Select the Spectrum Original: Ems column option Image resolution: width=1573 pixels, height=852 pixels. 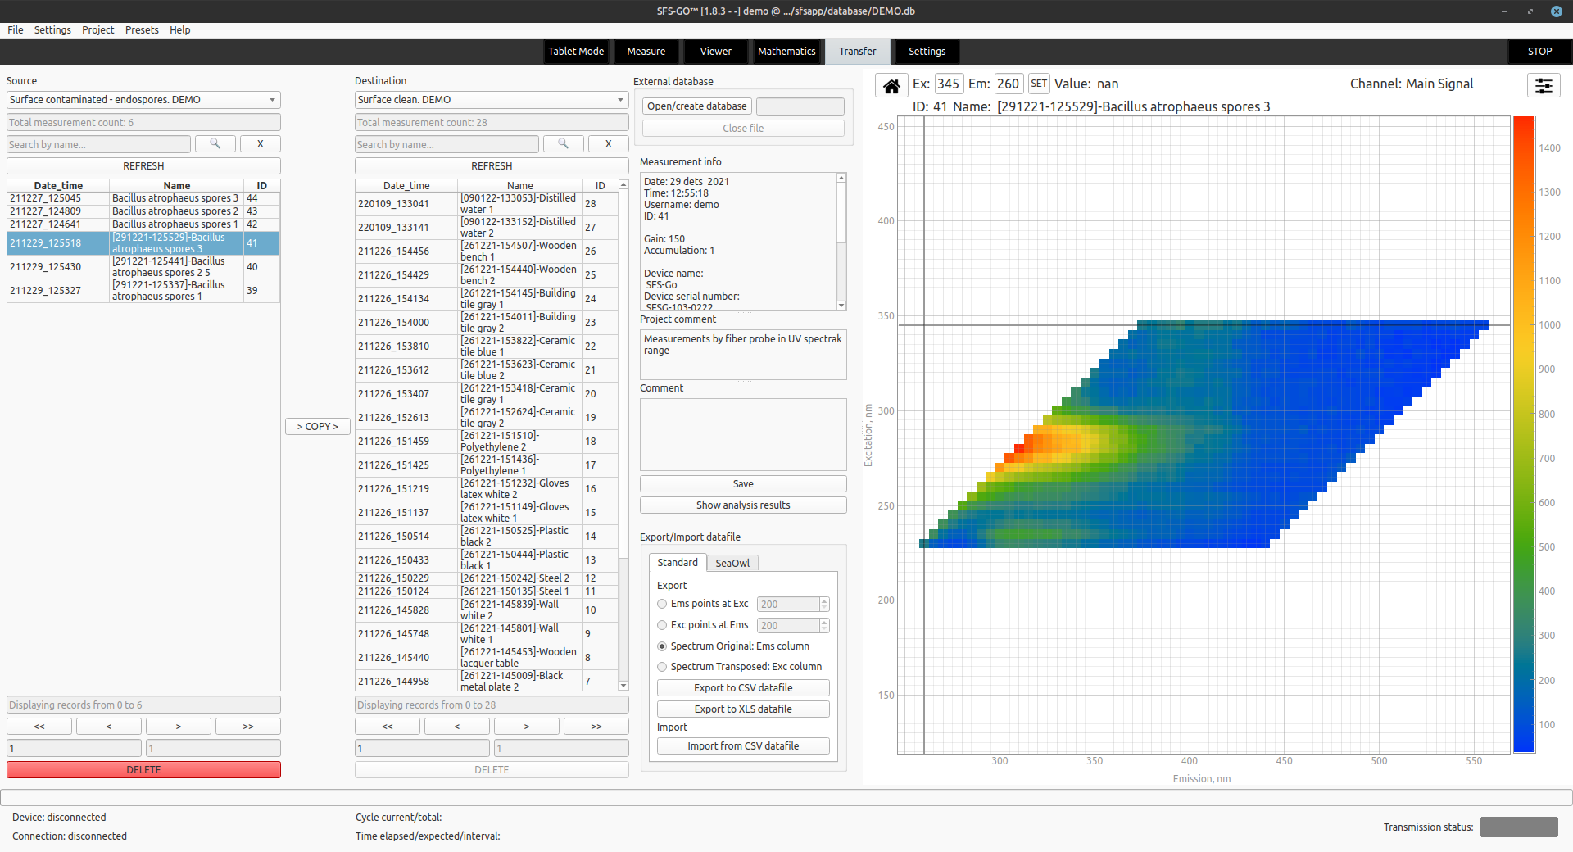click(662, 646)
